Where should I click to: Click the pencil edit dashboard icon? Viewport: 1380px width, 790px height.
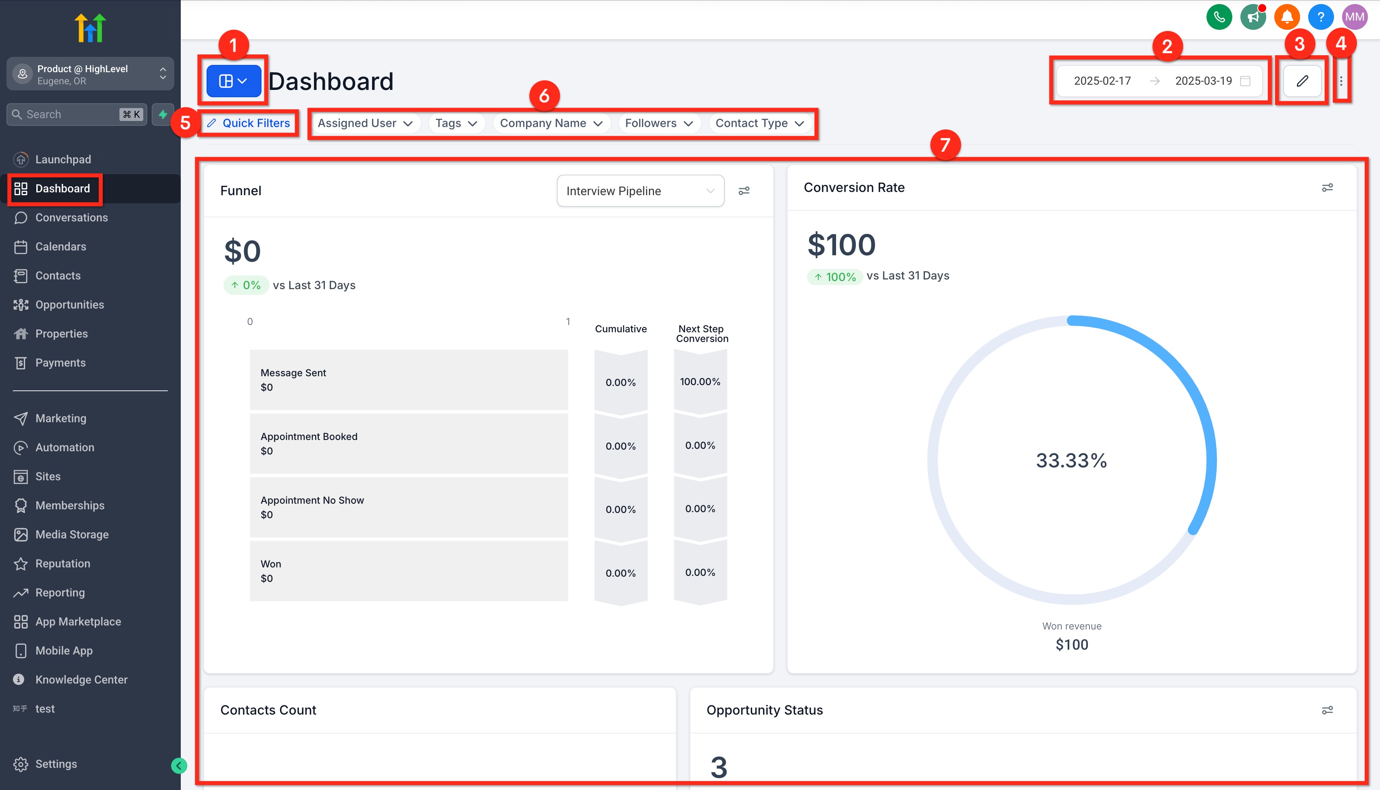1302,81
